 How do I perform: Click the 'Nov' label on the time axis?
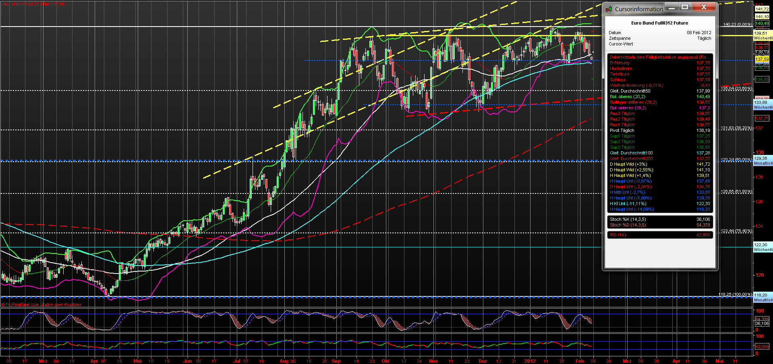[433, 361]
